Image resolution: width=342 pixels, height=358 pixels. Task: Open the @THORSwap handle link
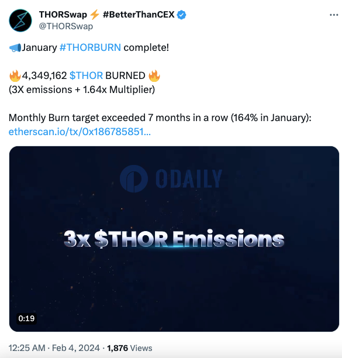[x=66, y=26]
